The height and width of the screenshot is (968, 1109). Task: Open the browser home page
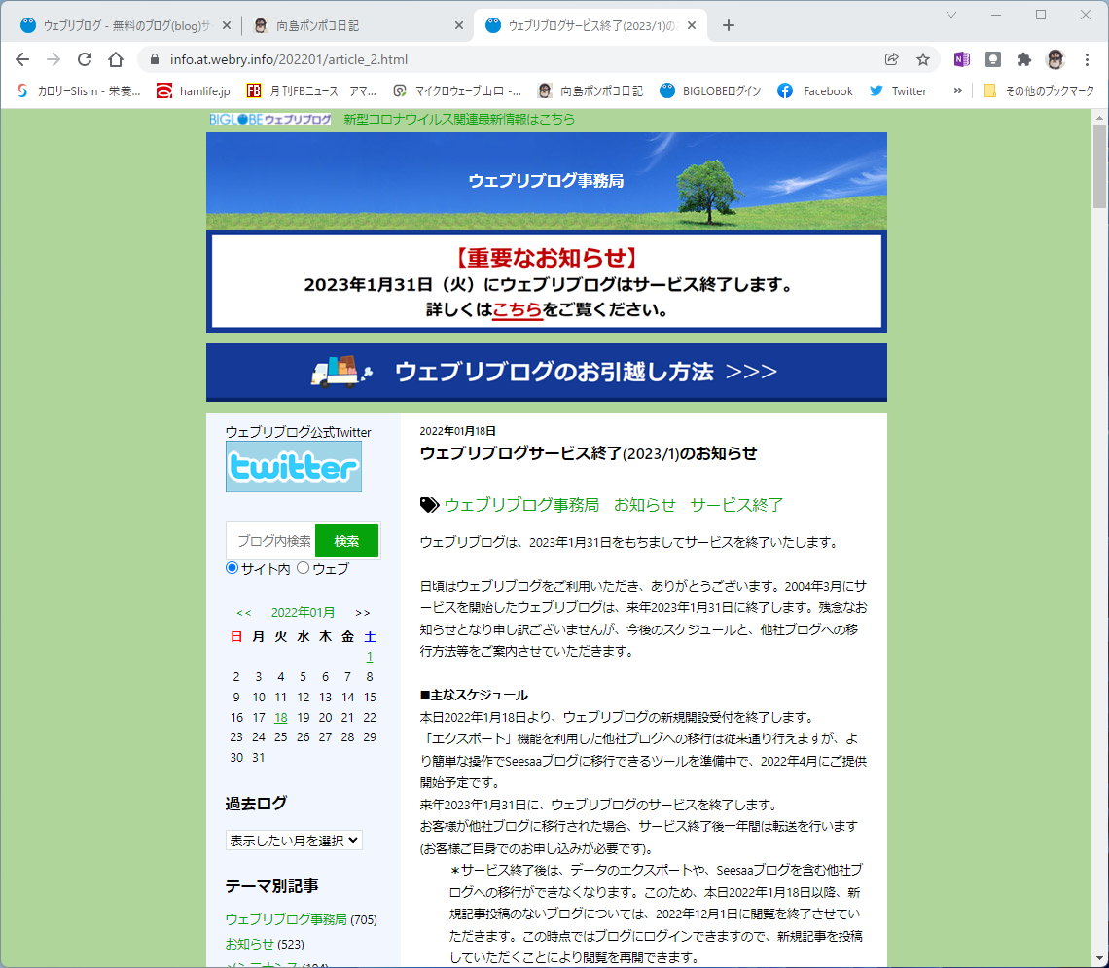point(116,59)
